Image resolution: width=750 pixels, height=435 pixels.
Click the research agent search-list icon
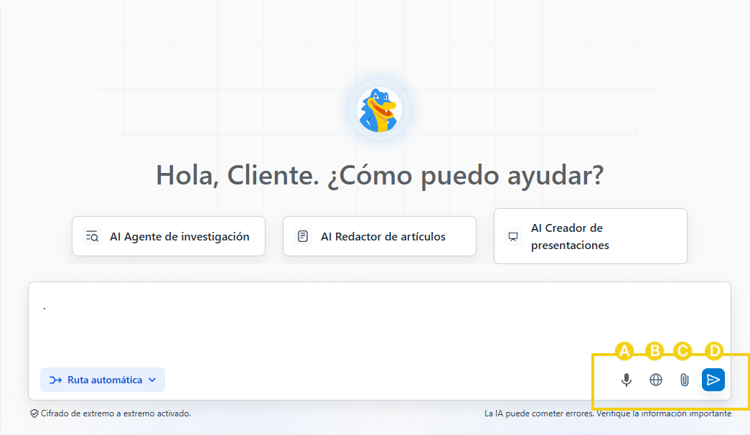pos(92,236)
